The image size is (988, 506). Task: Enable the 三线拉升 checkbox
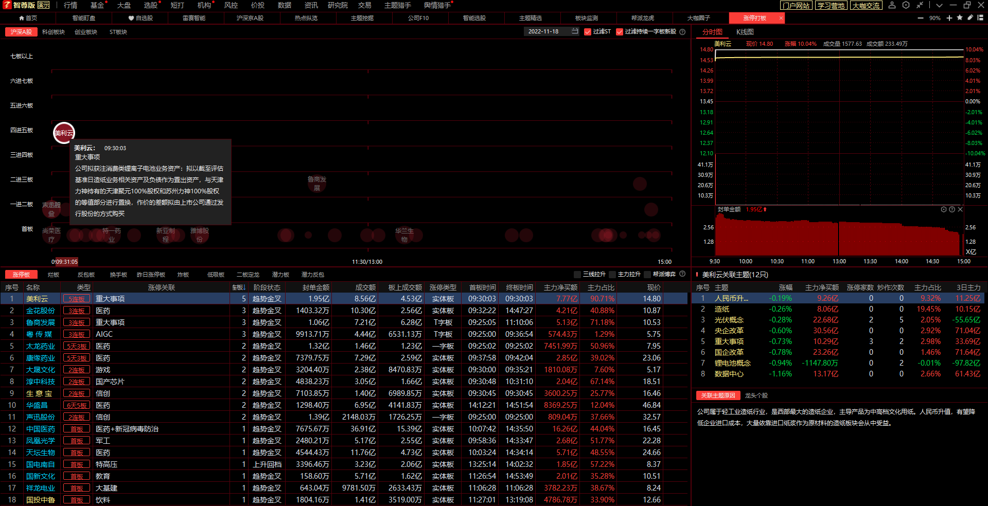pos(577,275)
